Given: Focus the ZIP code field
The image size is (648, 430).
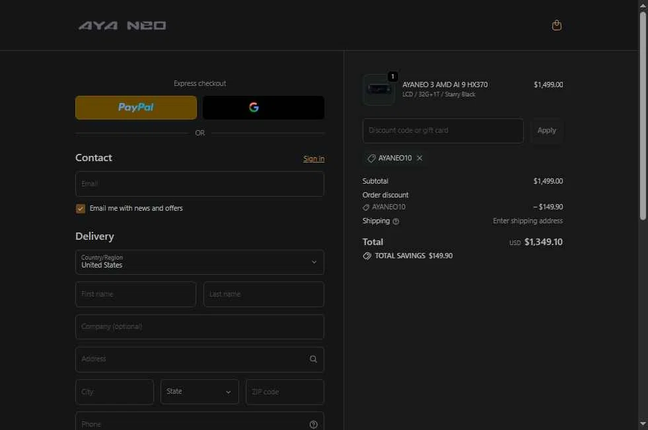Looking at the screenshot, I should (x=285, y=392).
